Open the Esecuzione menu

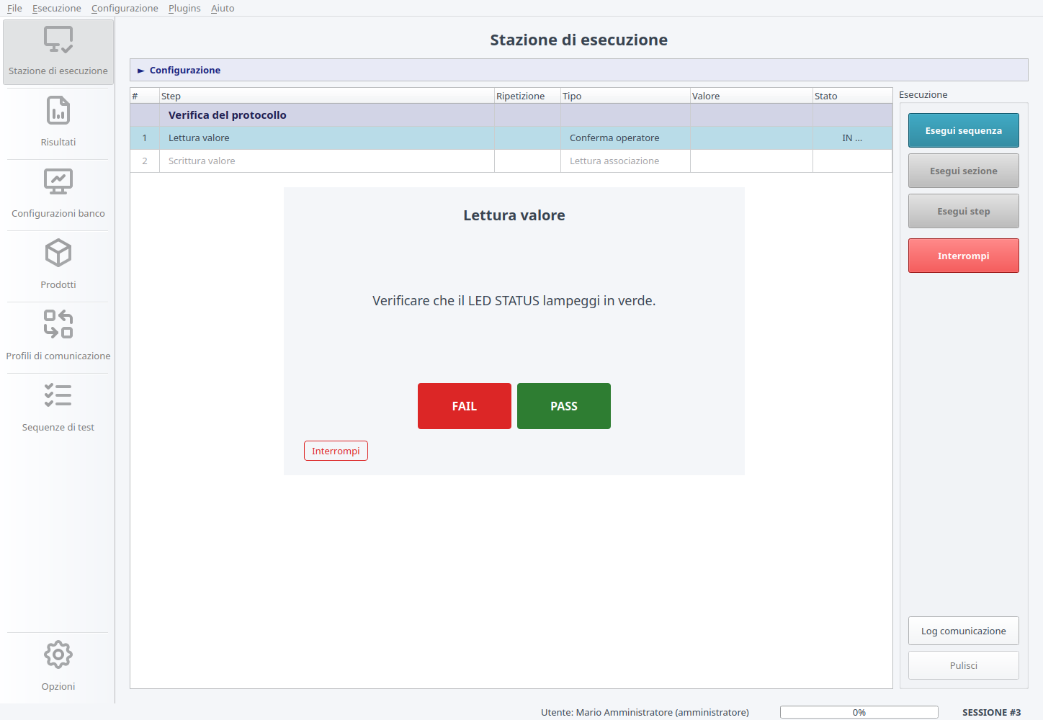point(57,8)
